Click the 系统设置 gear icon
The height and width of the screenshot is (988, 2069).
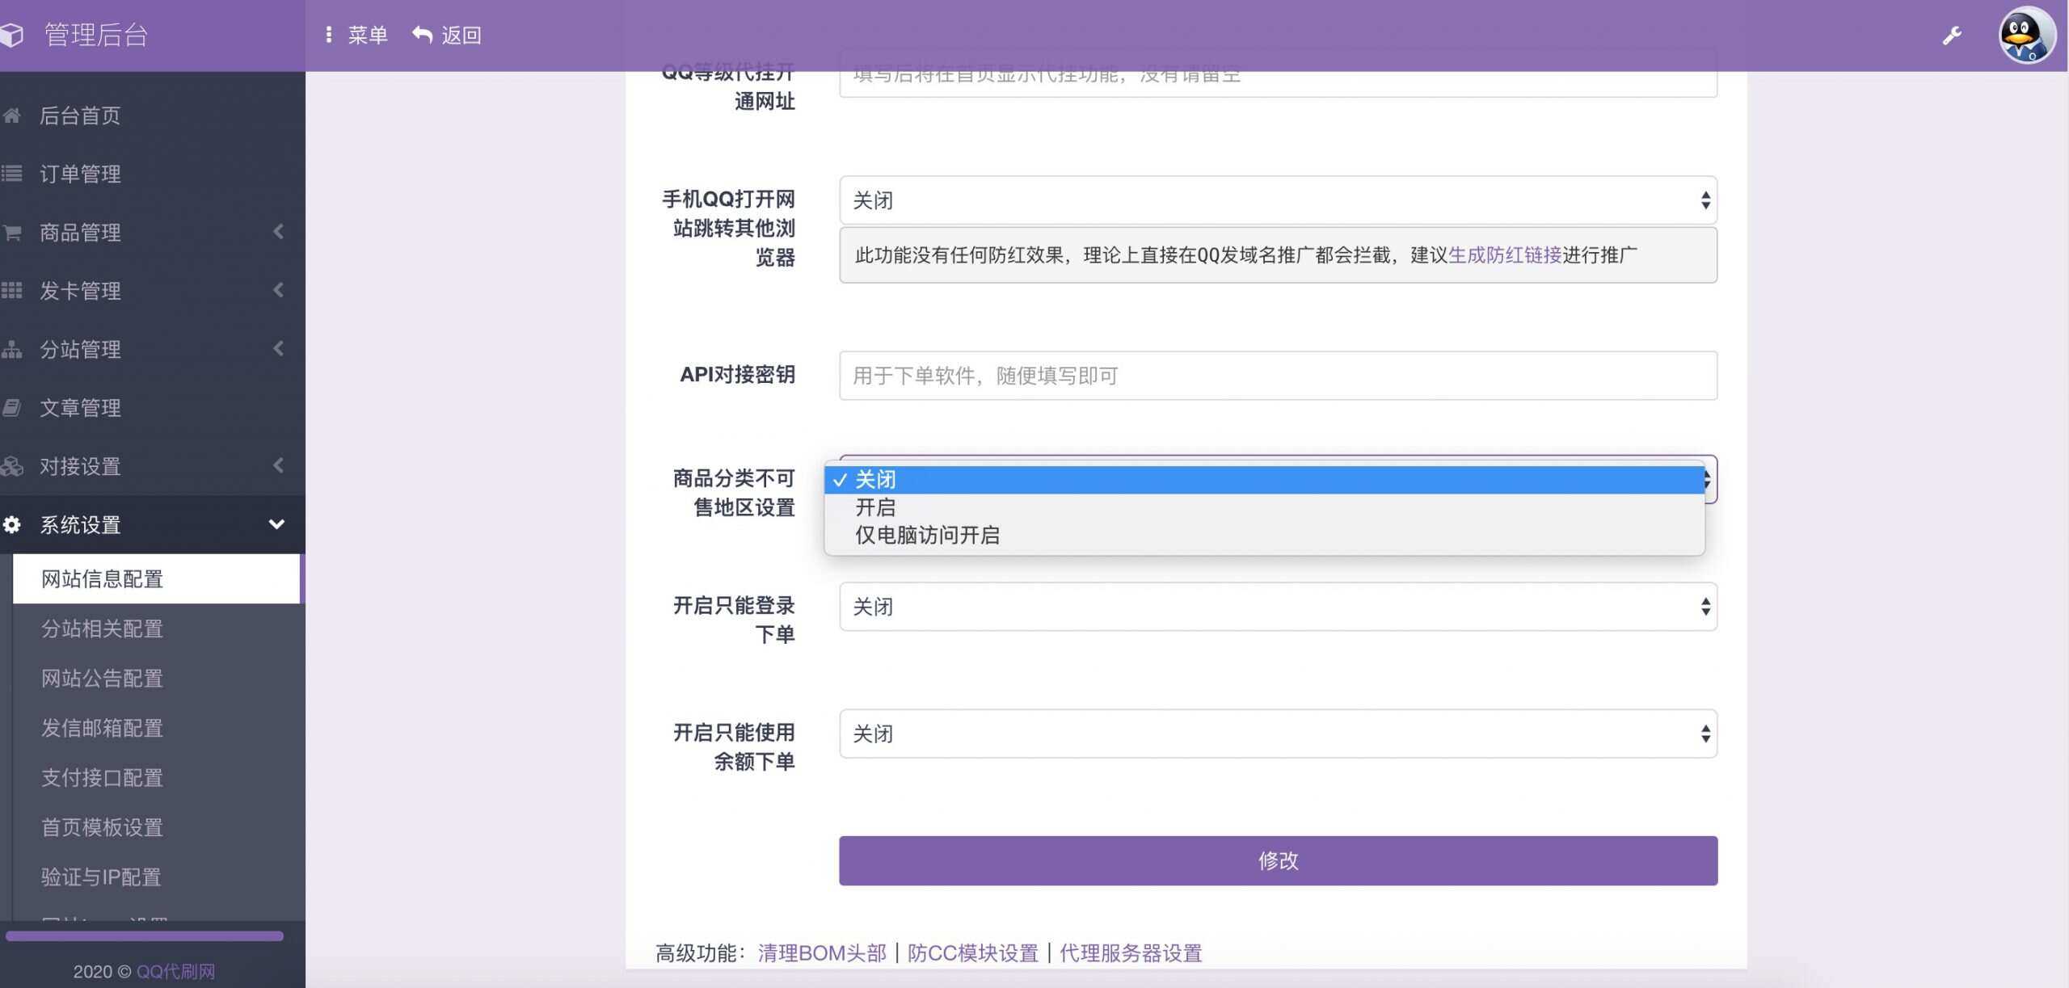pos(13,524)
